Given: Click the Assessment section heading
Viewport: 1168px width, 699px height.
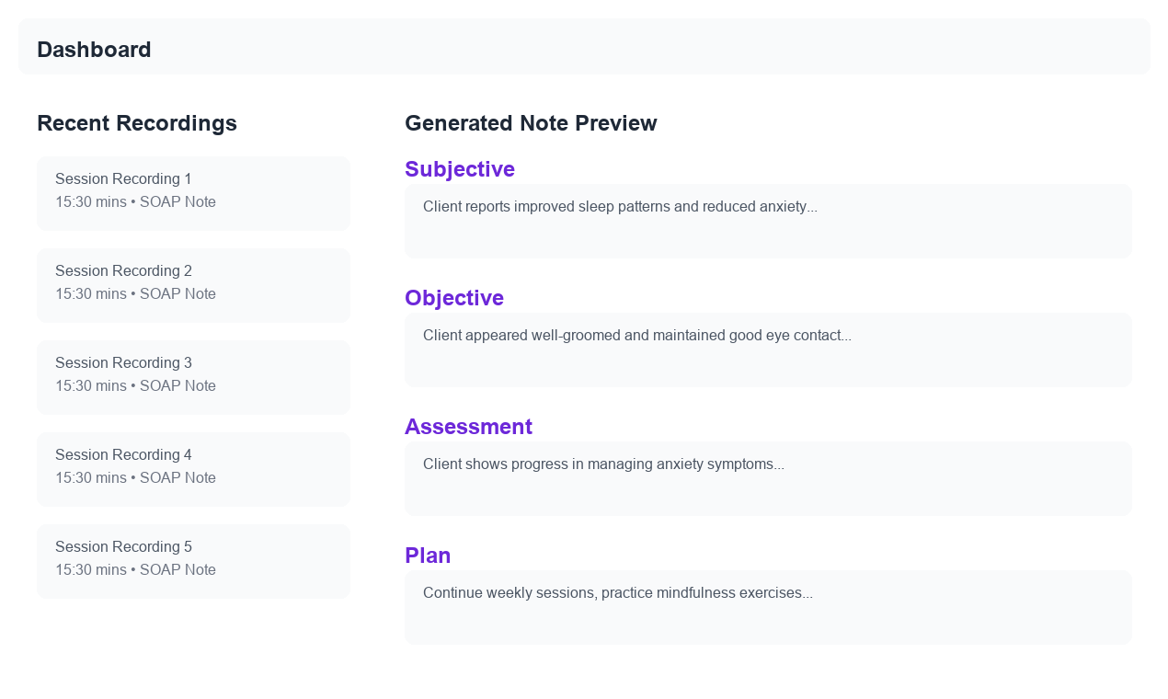Looking at the screenshot, I should tap(468, 427).
